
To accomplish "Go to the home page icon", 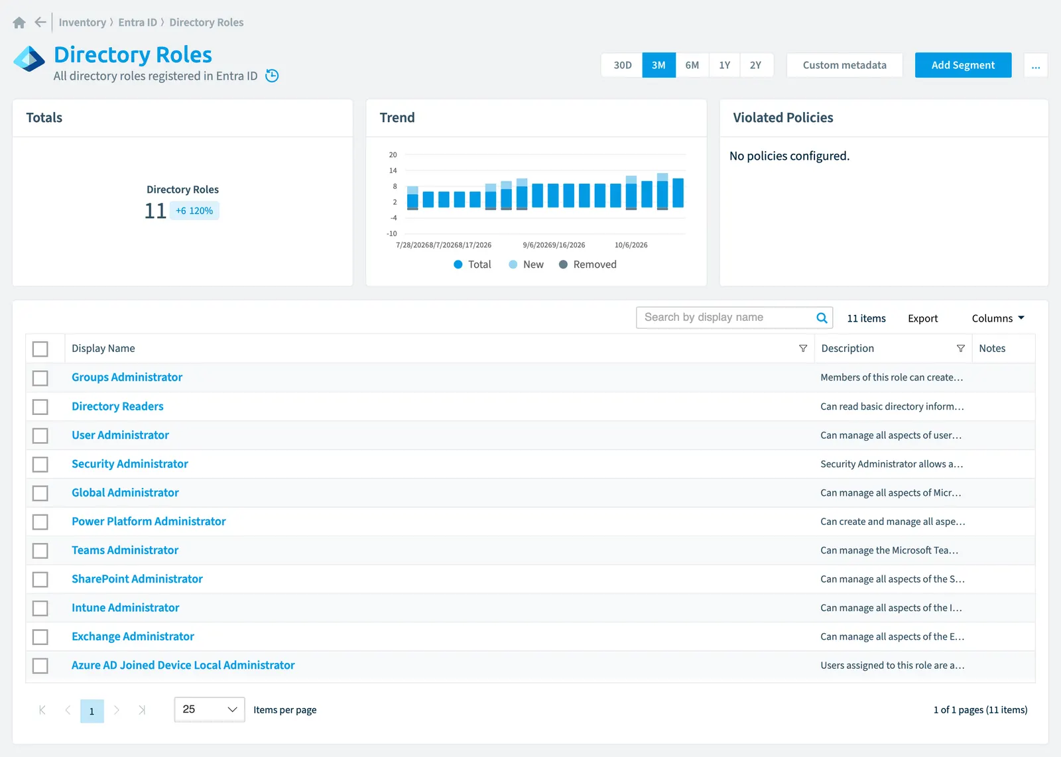I will coord(19,23).
